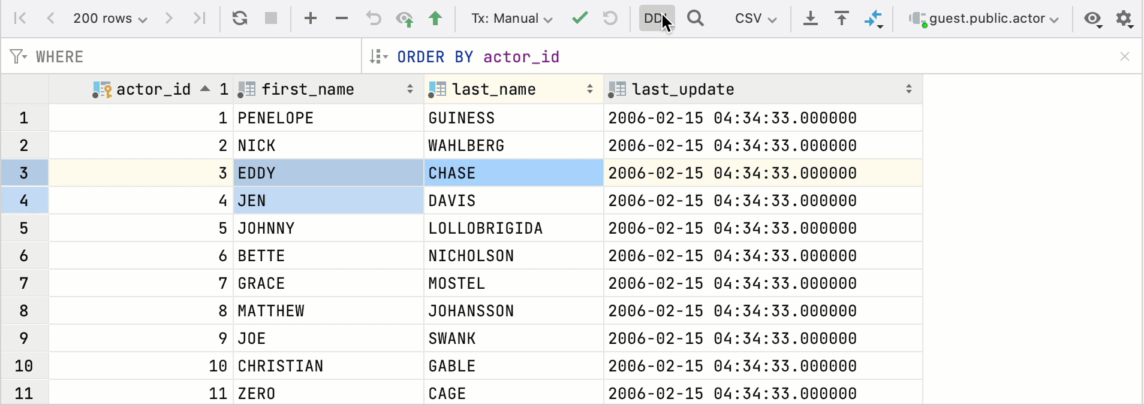Click the WHERE filter input field
1144x405 pixels.
click(180, 56)
